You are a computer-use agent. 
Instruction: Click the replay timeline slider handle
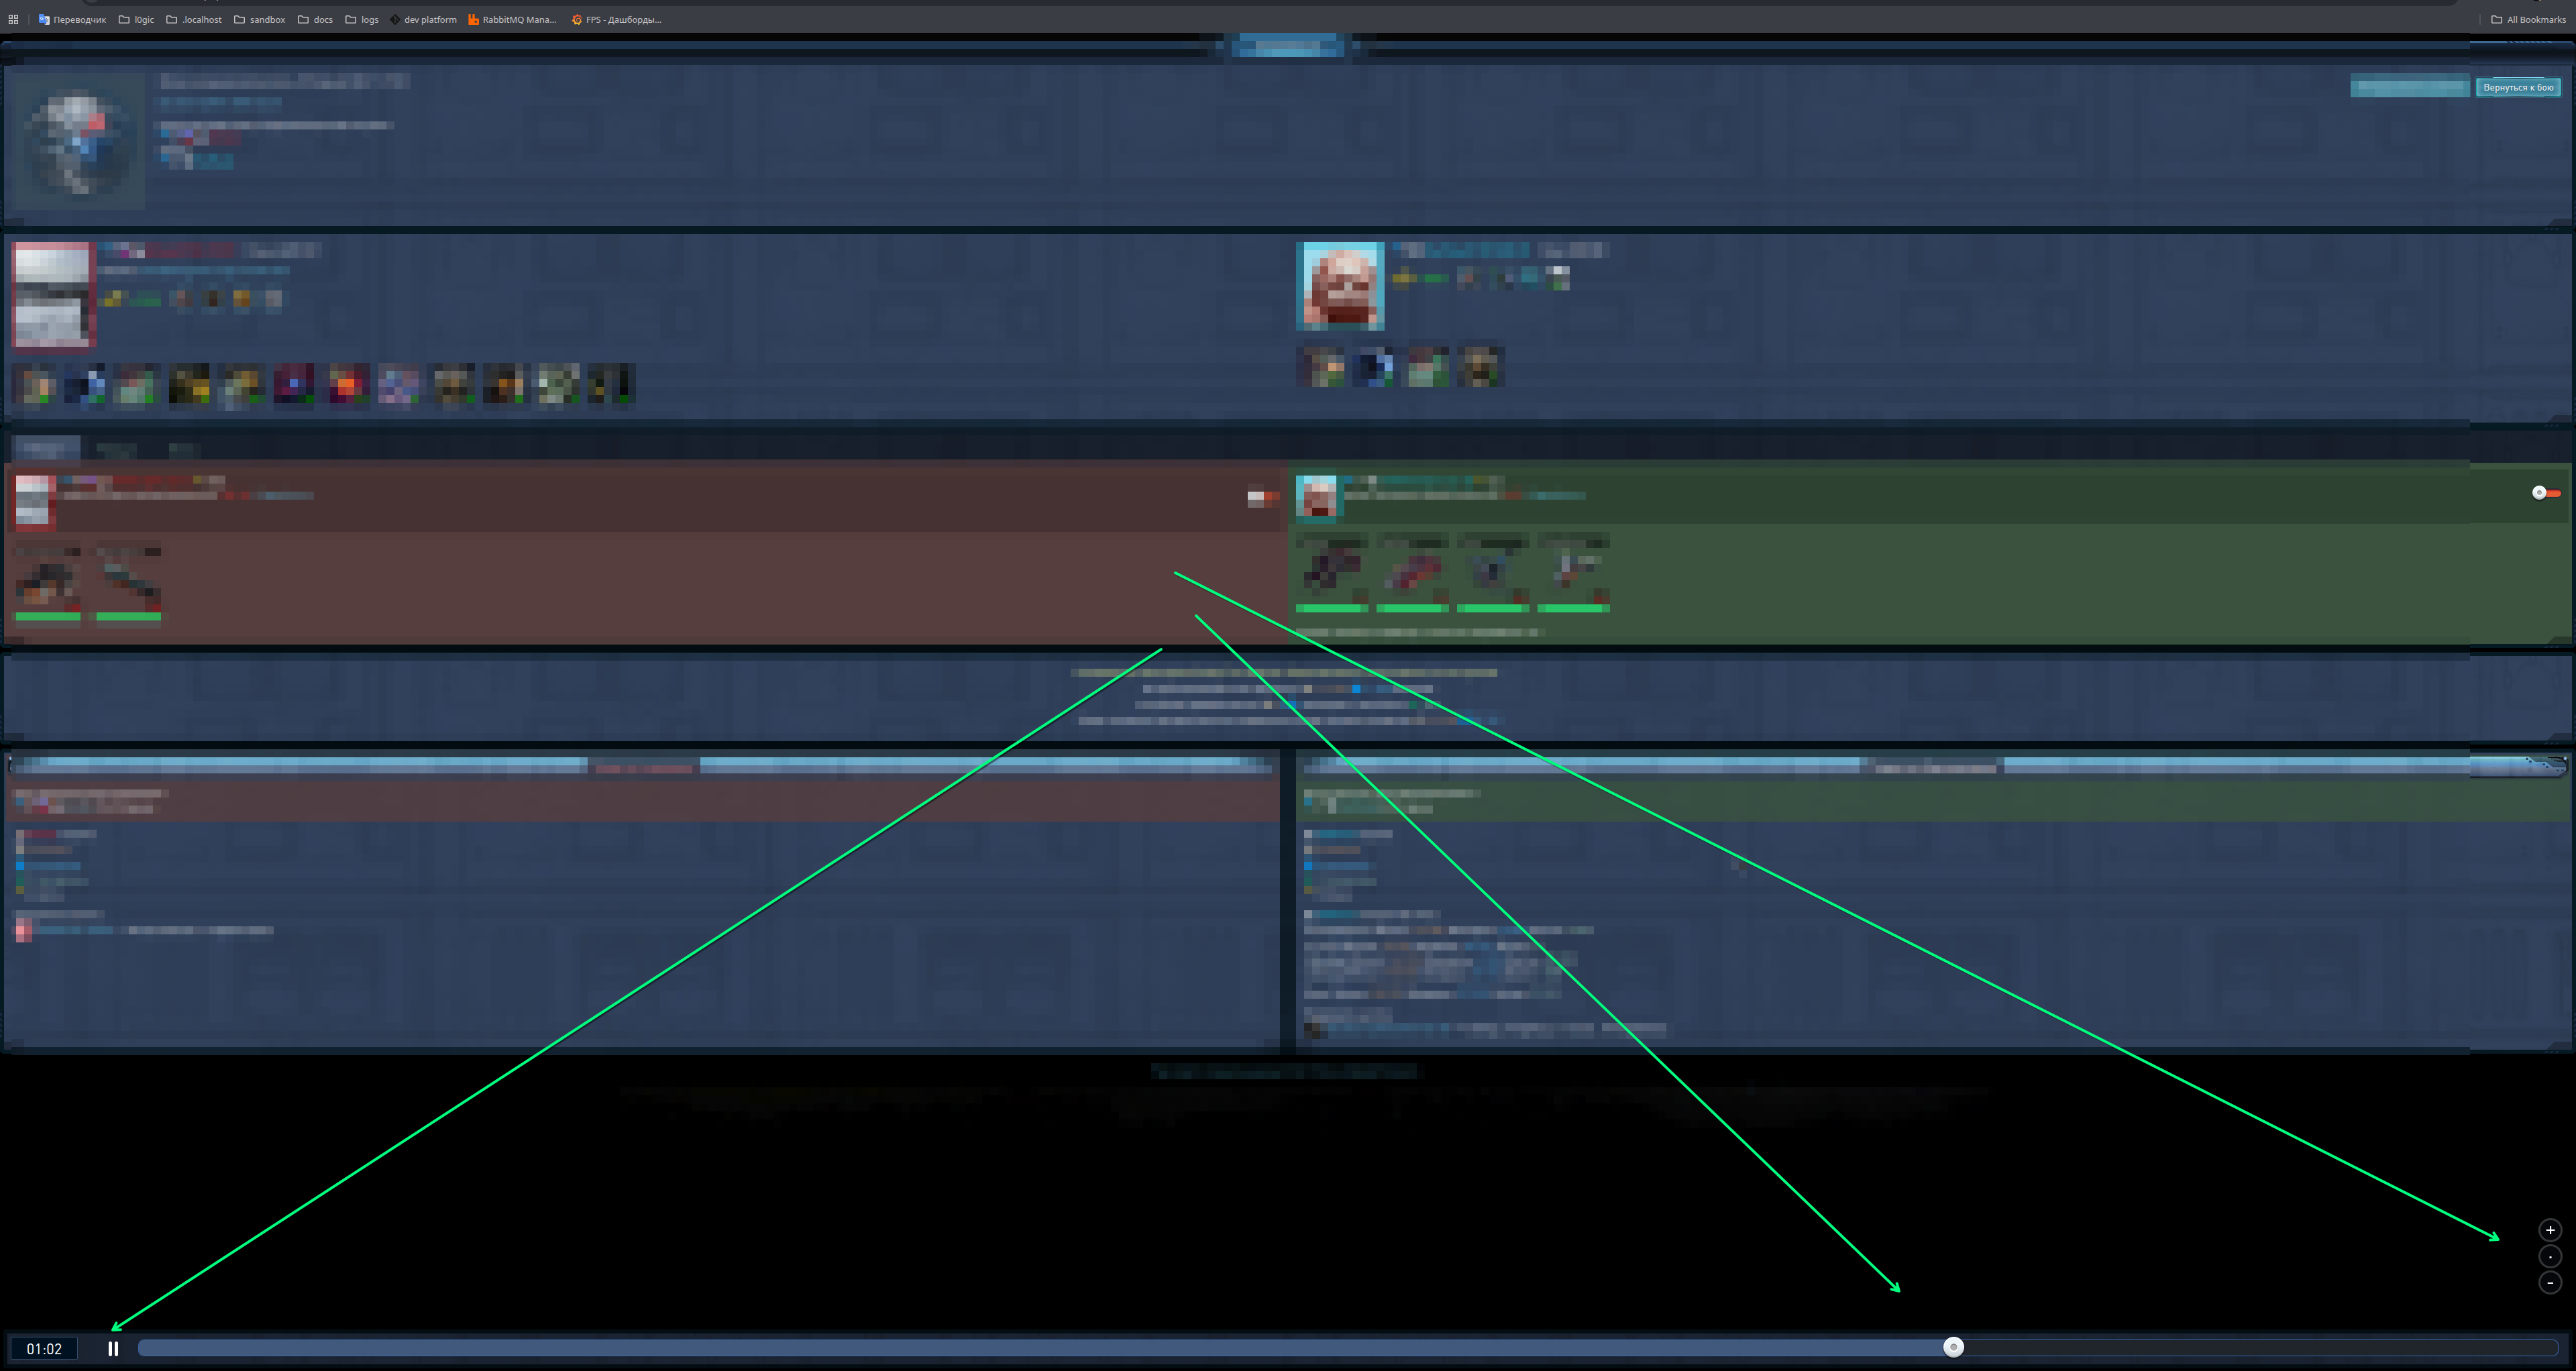click(1953, 1347)
